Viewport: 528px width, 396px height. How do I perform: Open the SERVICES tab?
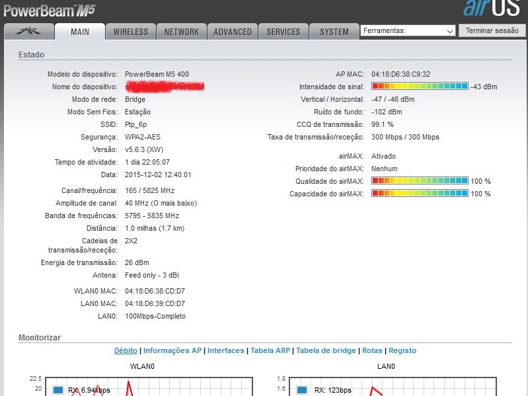[x=283, y=32]
